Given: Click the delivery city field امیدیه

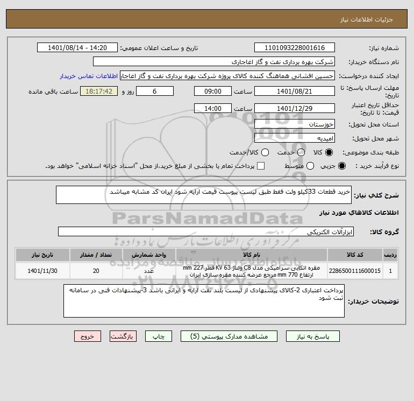Looking at the screenshot, I should coord(295,138).
